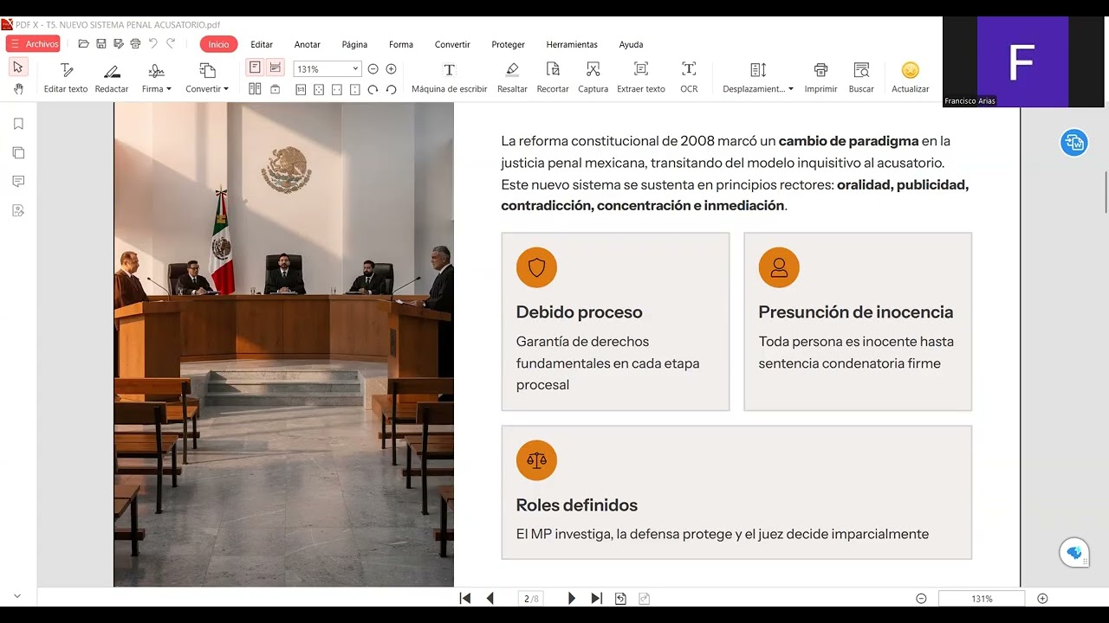
Task: Open the Página tab
Action: [354, 44]
